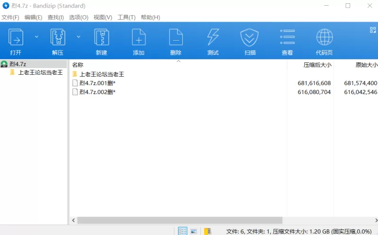
Task: Maximize the Bandizip window
Action: [348, 6]
